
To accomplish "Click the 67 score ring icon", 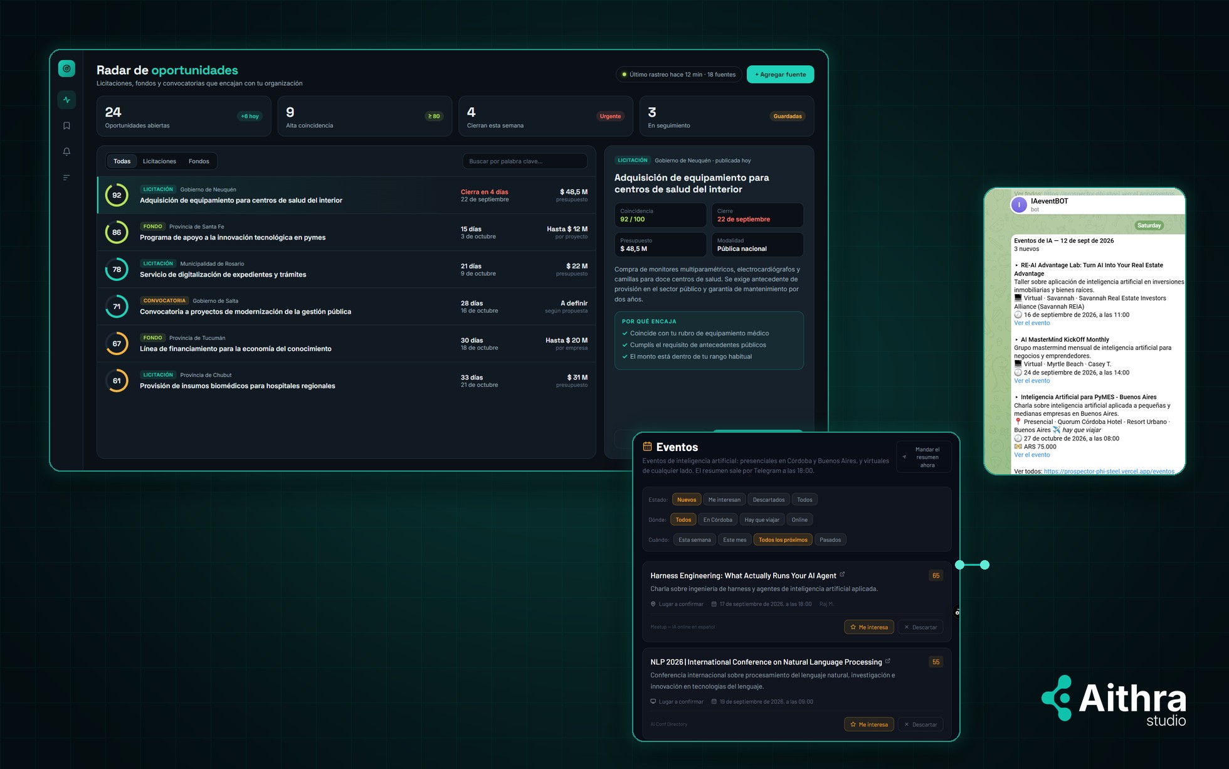I will 117,343.
